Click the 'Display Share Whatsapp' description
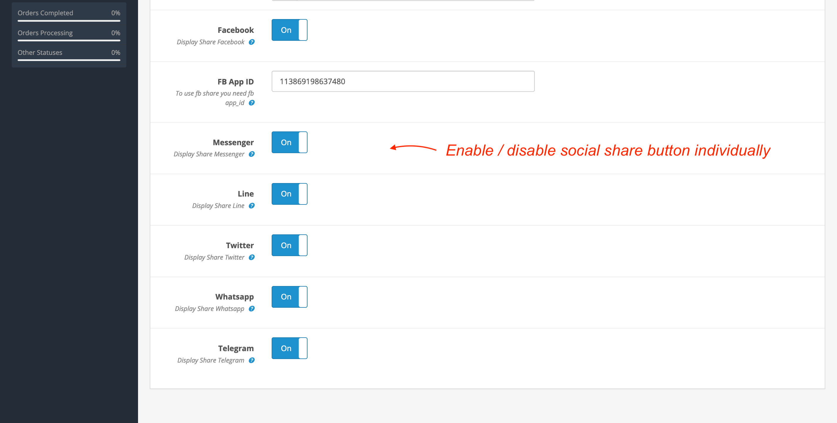Image resolution: width=837 pixels, height=423 pixels. pyautogui.click(x=210, y=308)
